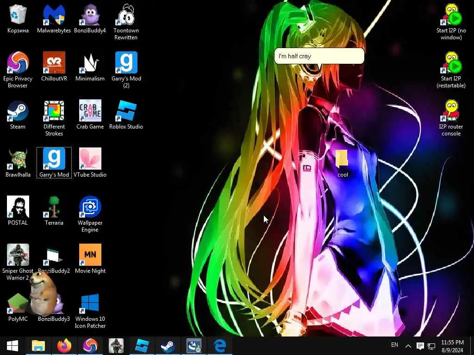Select the Different Strokes icon
Viewport: 474px width, 355px height.
[54, 118]
